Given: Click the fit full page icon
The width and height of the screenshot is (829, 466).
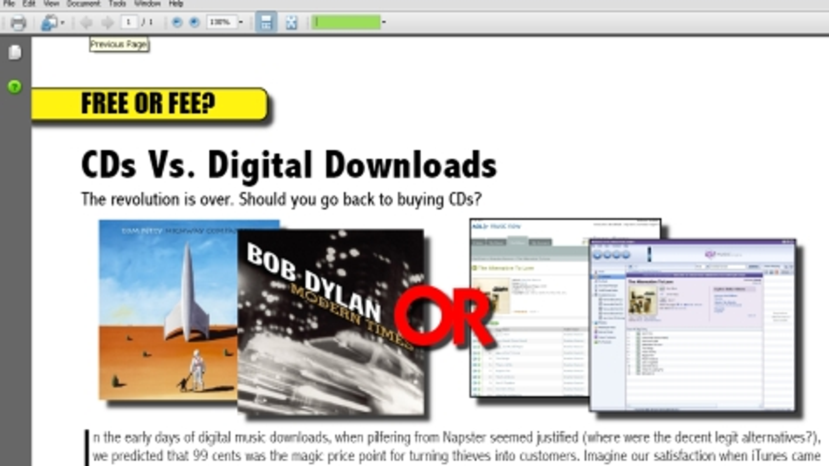Looking at the screenshot, I should tap(291, 22).
